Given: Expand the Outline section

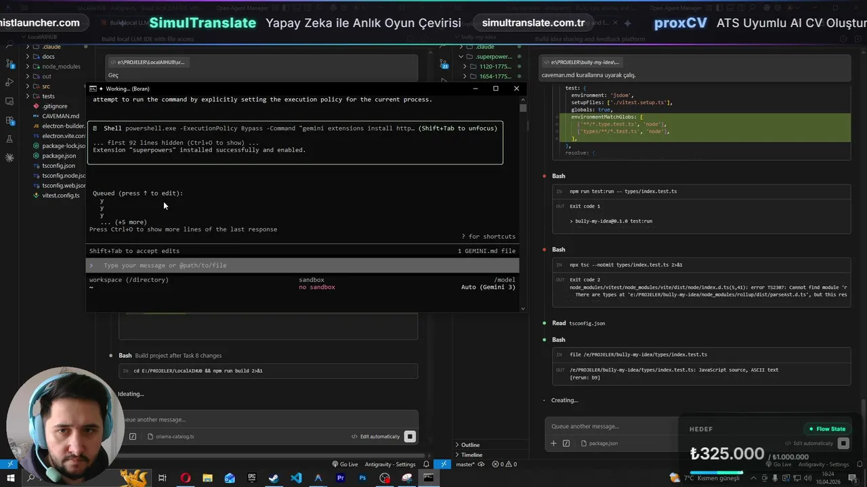Looking at the screenshot, I should click(470, 444).
